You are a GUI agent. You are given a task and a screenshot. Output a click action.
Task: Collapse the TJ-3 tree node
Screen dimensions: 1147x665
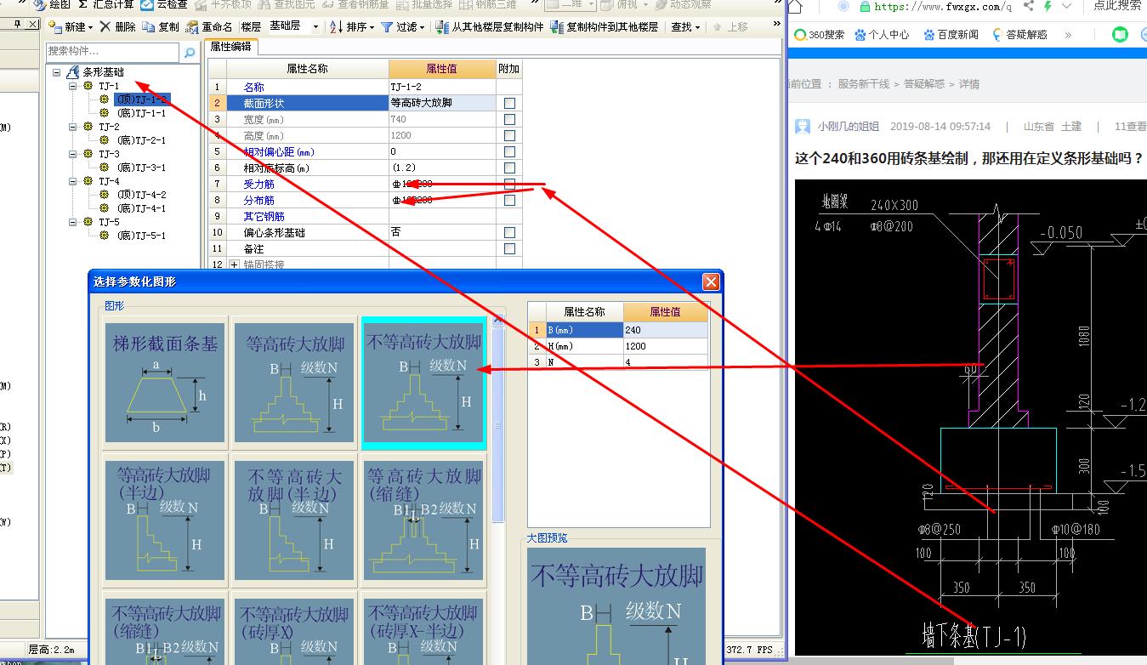72,154
